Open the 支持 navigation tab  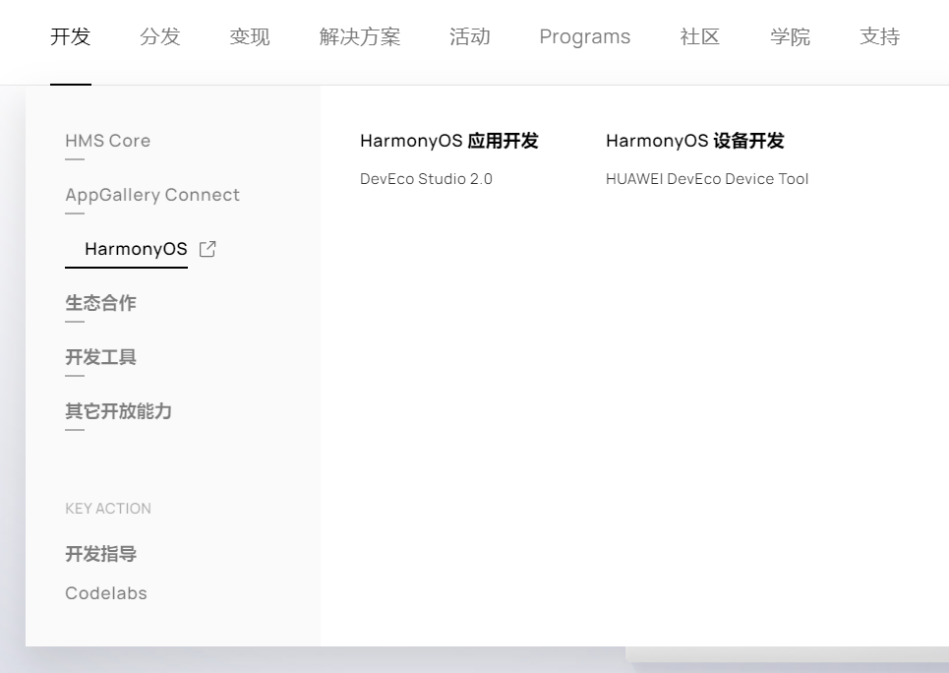pyautogui.click(x=879, y=36)
